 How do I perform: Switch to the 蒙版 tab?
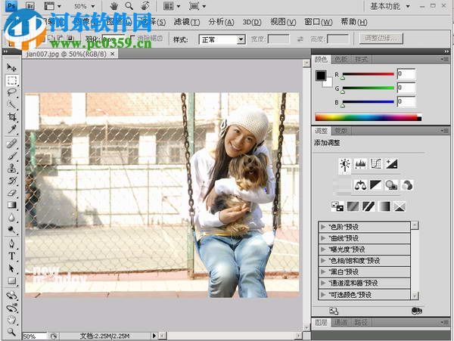[x=340, y=131]
